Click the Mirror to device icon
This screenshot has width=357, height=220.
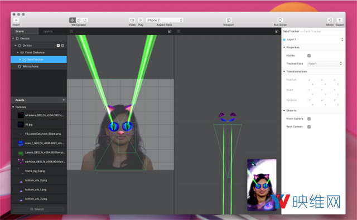(330, 20)
